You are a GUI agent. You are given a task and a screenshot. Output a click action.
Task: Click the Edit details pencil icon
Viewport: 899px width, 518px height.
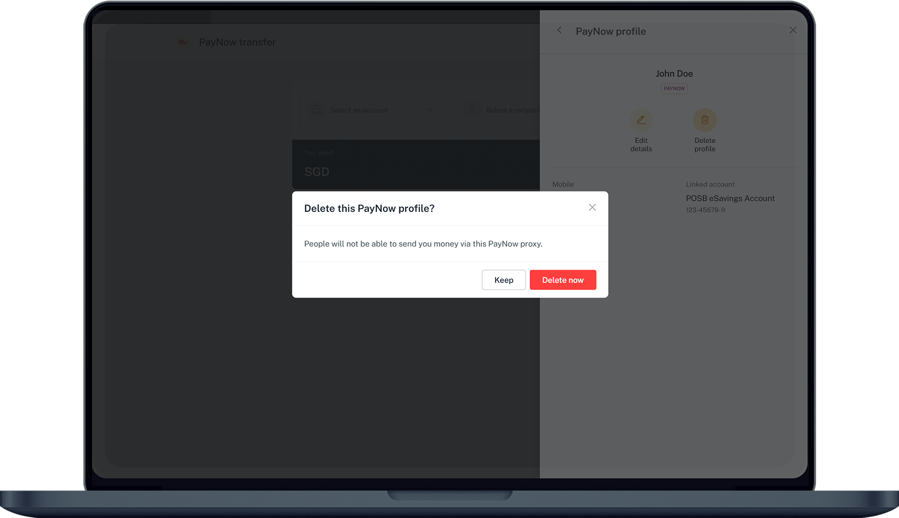641,120
